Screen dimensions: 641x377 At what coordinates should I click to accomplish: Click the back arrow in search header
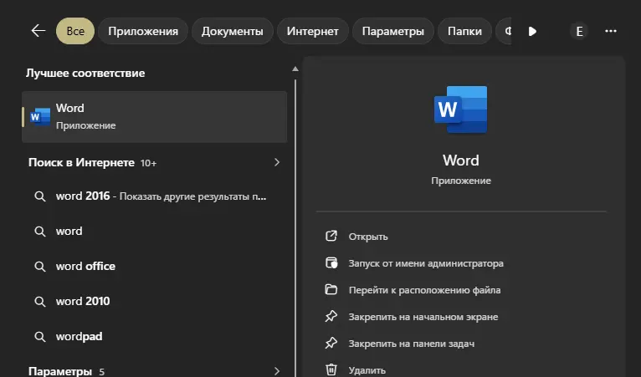pyautogui.click(x=38, y=31)
